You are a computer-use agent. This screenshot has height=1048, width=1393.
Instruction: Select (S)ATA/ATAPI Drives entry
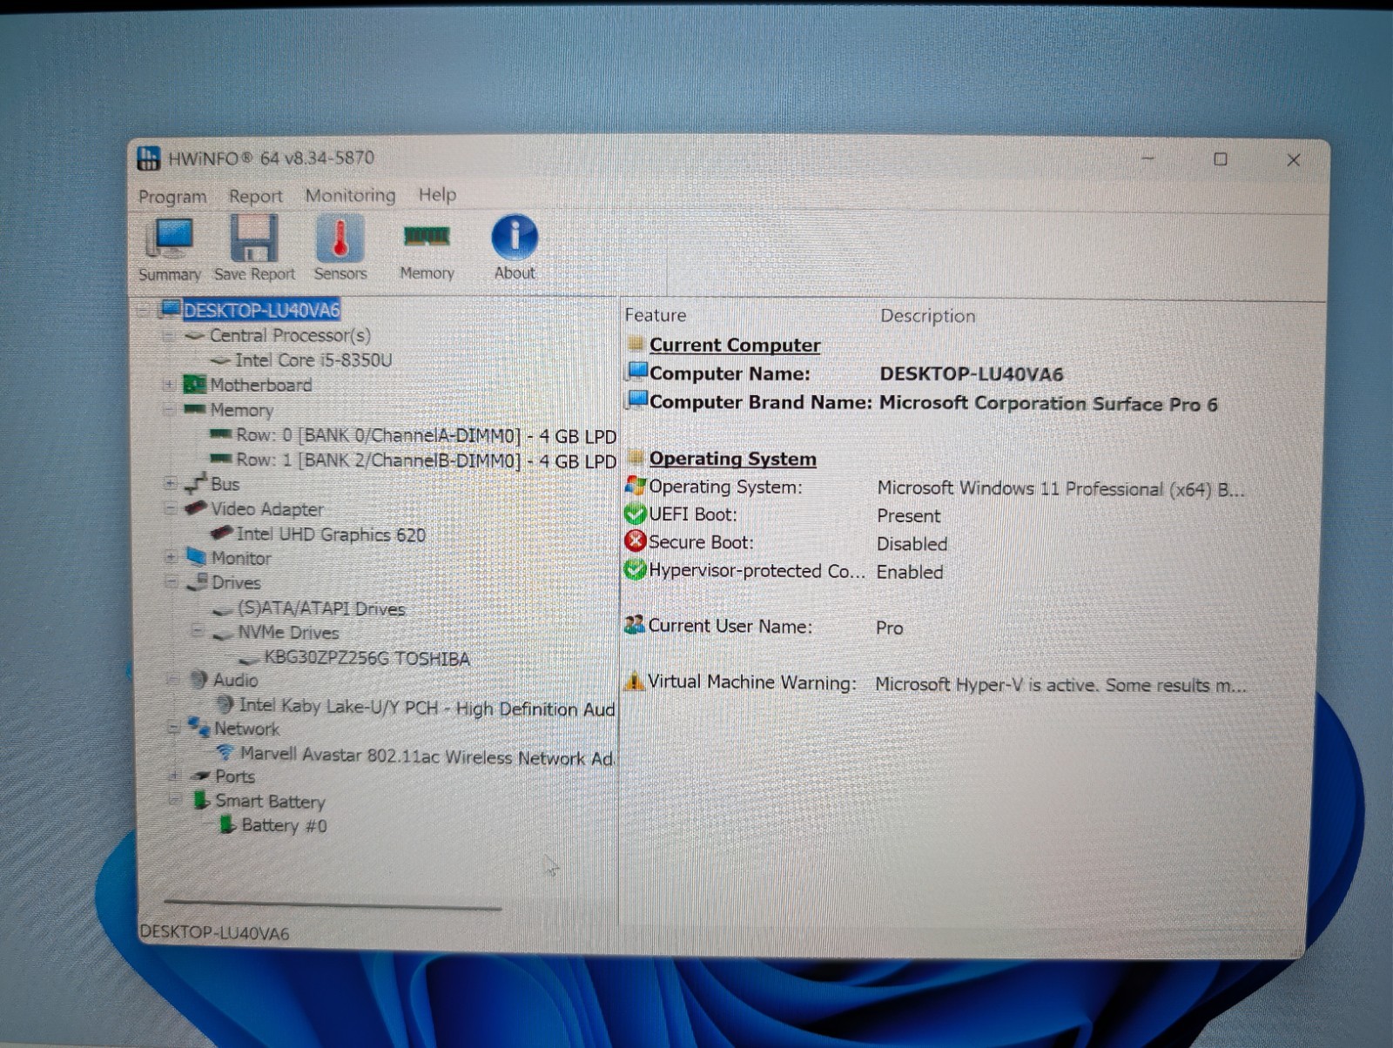click(x=321, y=608)
